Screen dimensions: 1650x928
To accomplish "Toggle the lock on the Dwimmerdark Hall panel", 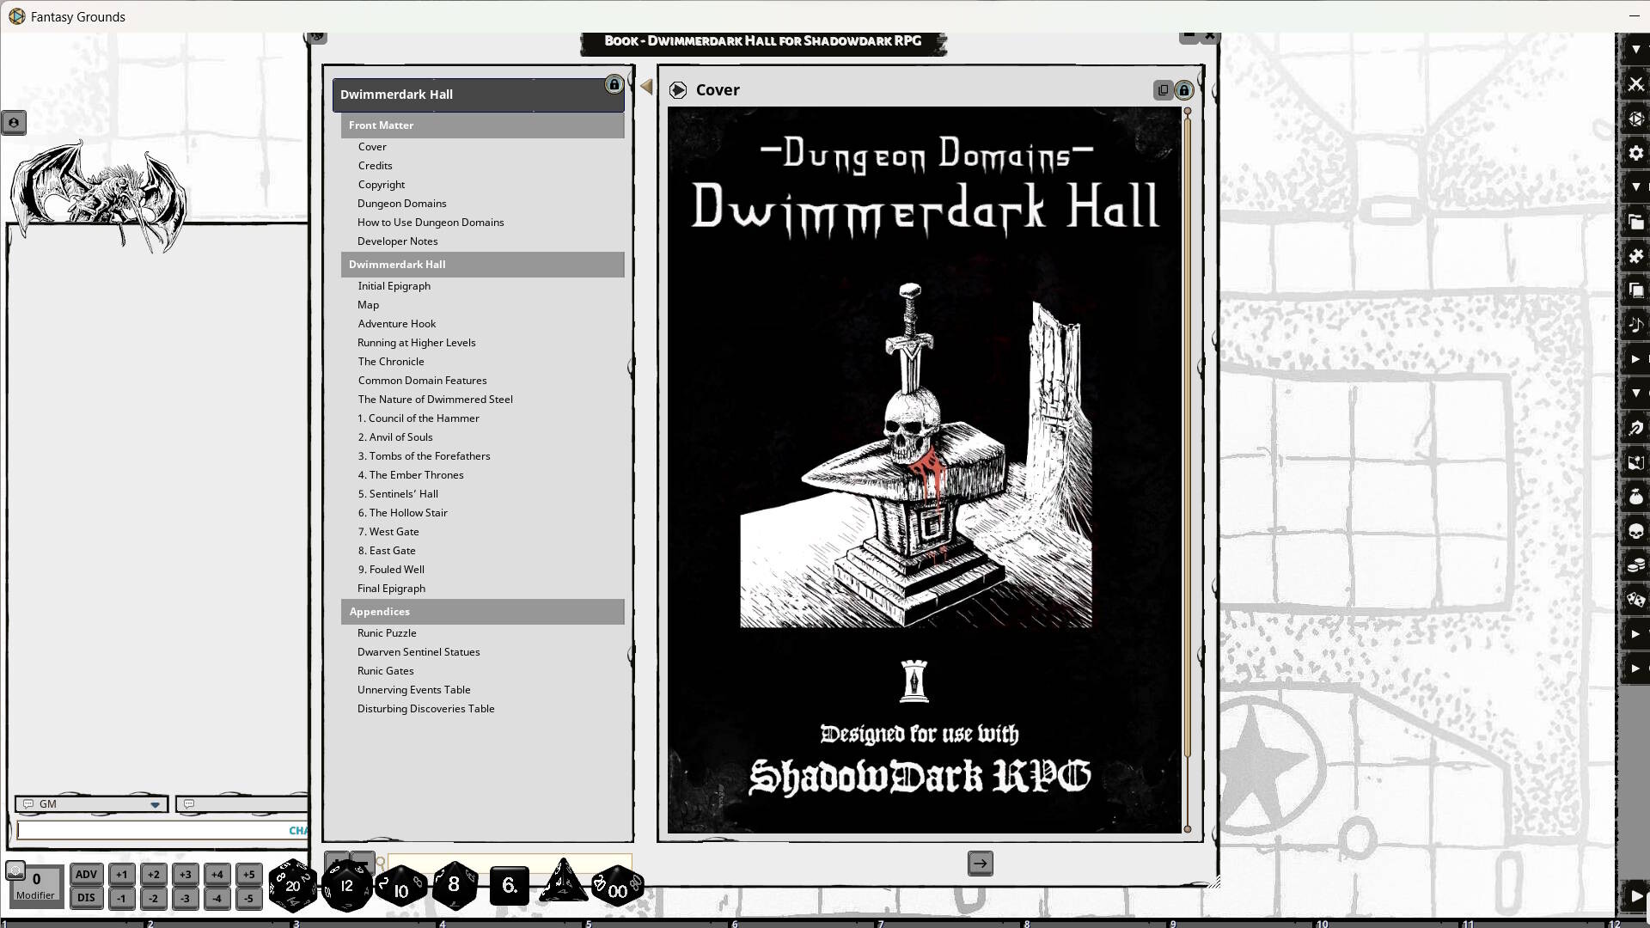I will click(x=614, y=84).
